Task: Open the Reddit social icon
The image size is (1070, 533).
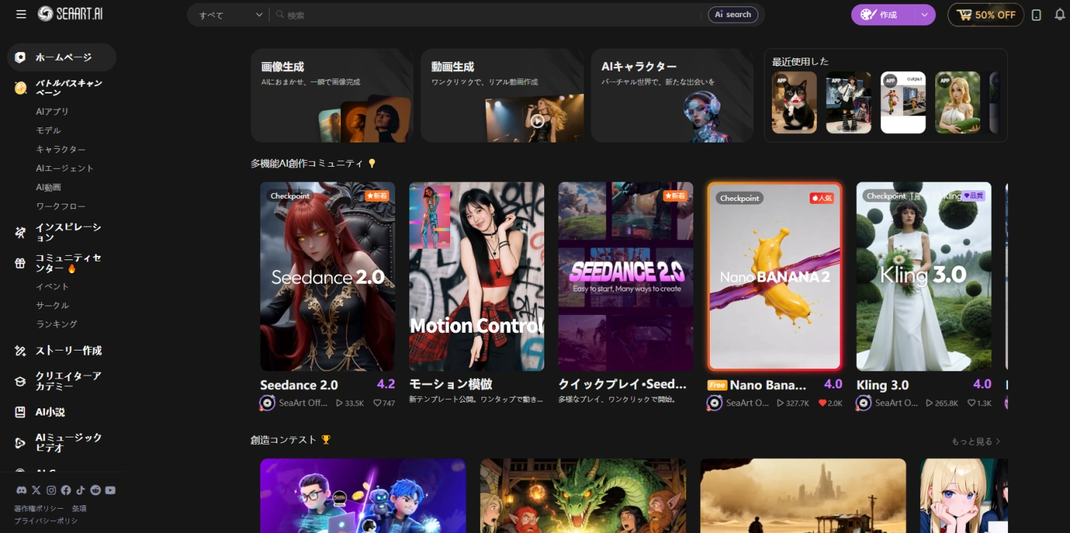Action: pos(96,490)
